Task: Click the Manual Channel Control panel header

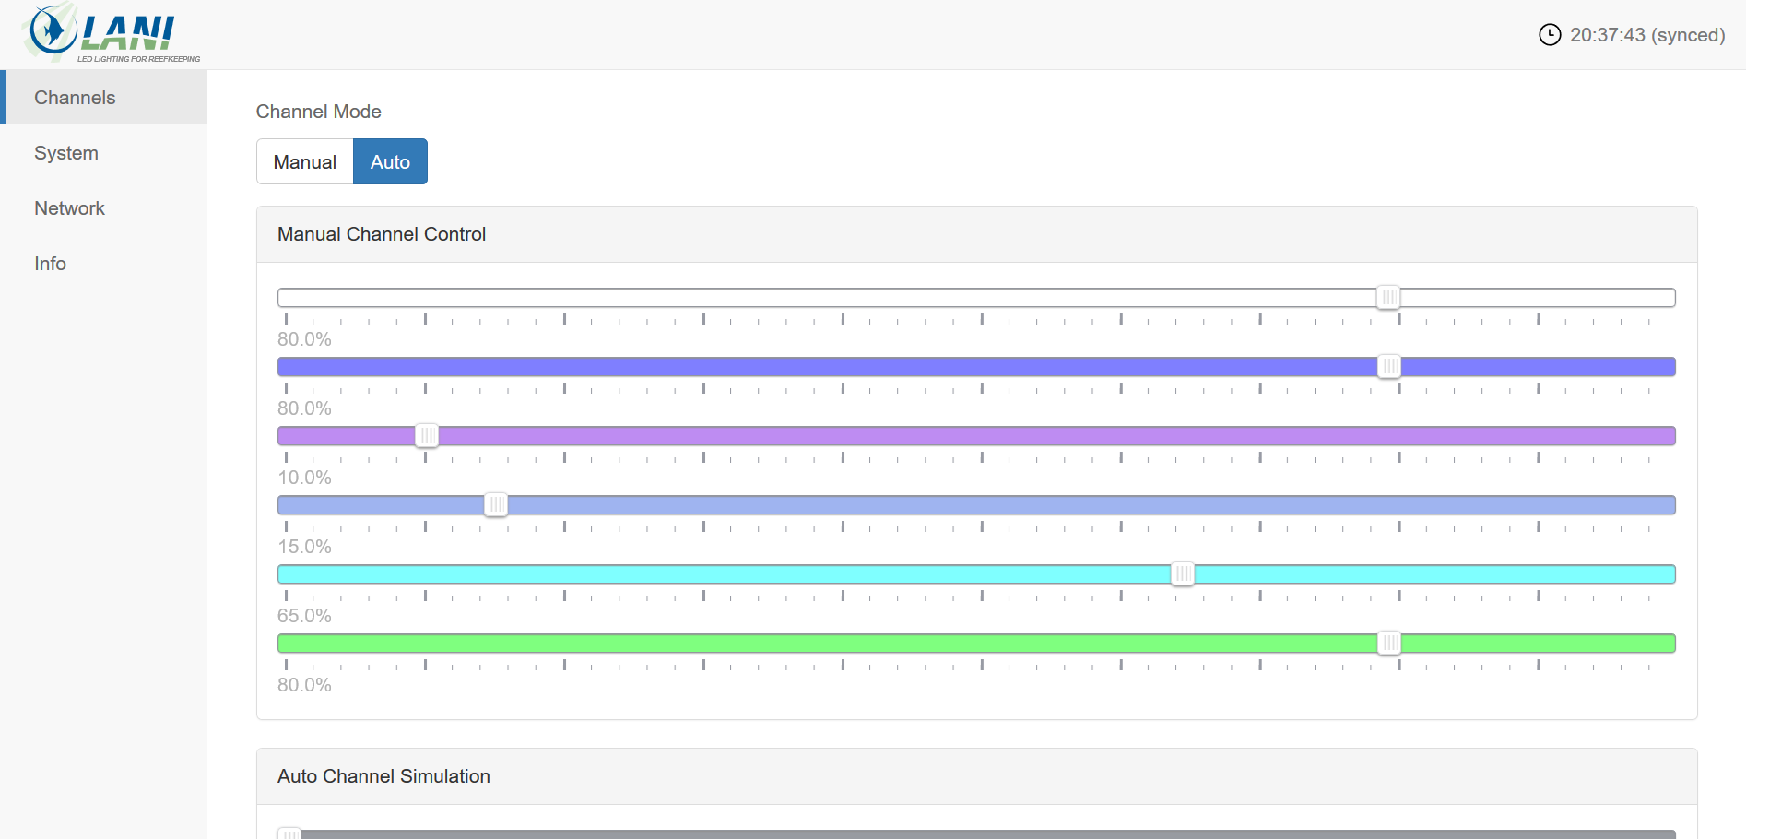Action: pos(382,234)
